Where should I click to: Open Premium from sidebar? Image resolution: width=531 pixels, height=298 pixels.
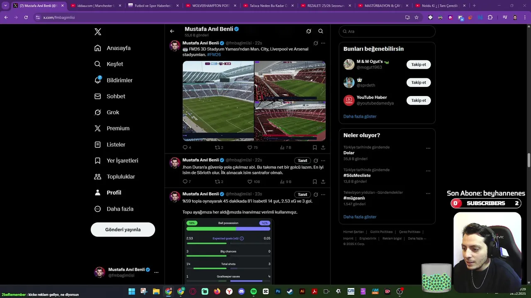point(112,128)
